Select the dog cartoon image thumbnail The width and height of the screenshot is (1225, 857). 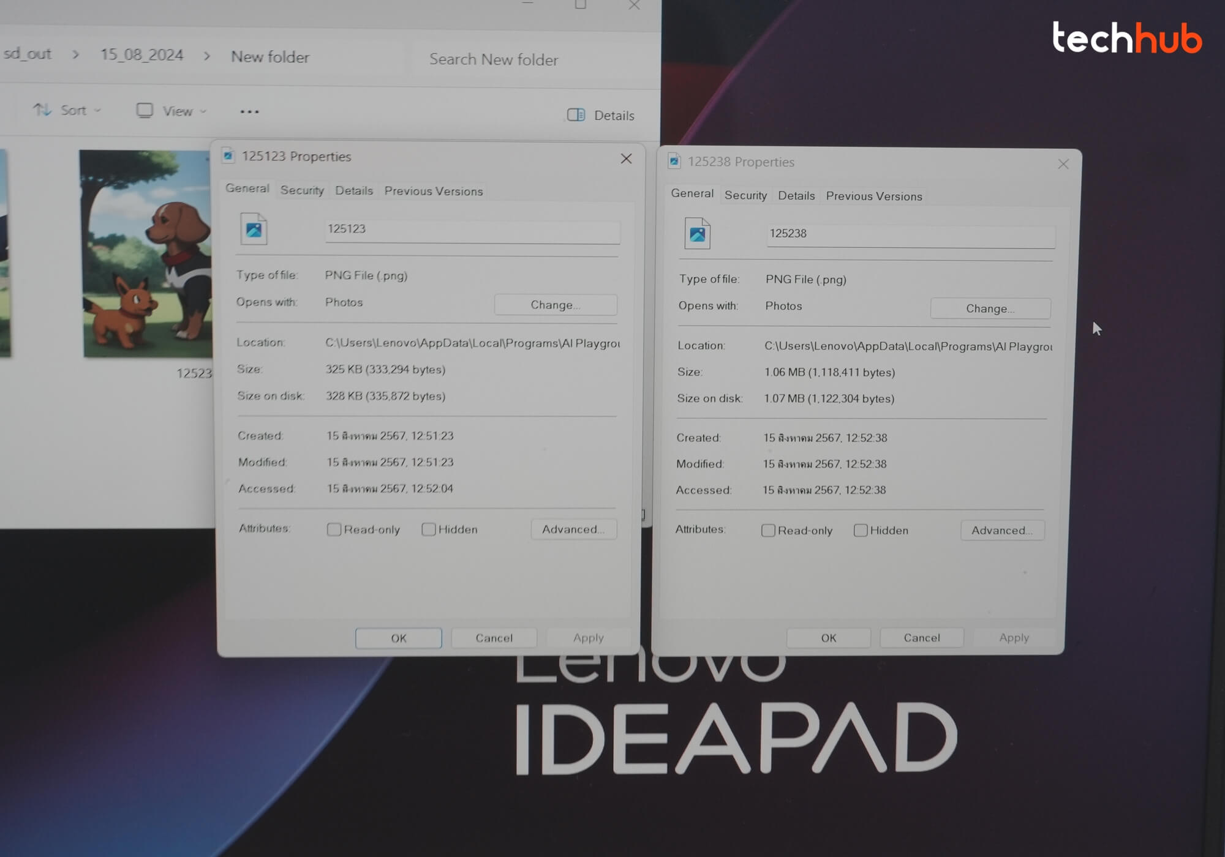147,253
